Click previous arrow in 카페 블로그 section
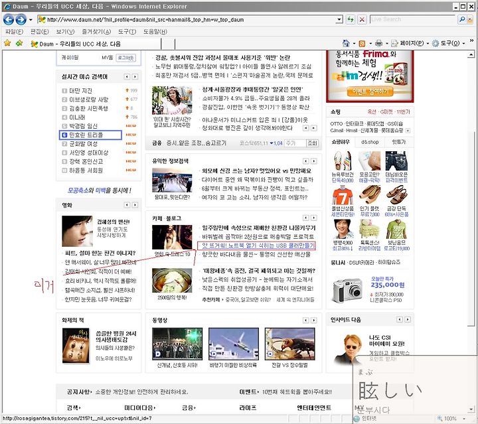 tap(306, 218)
